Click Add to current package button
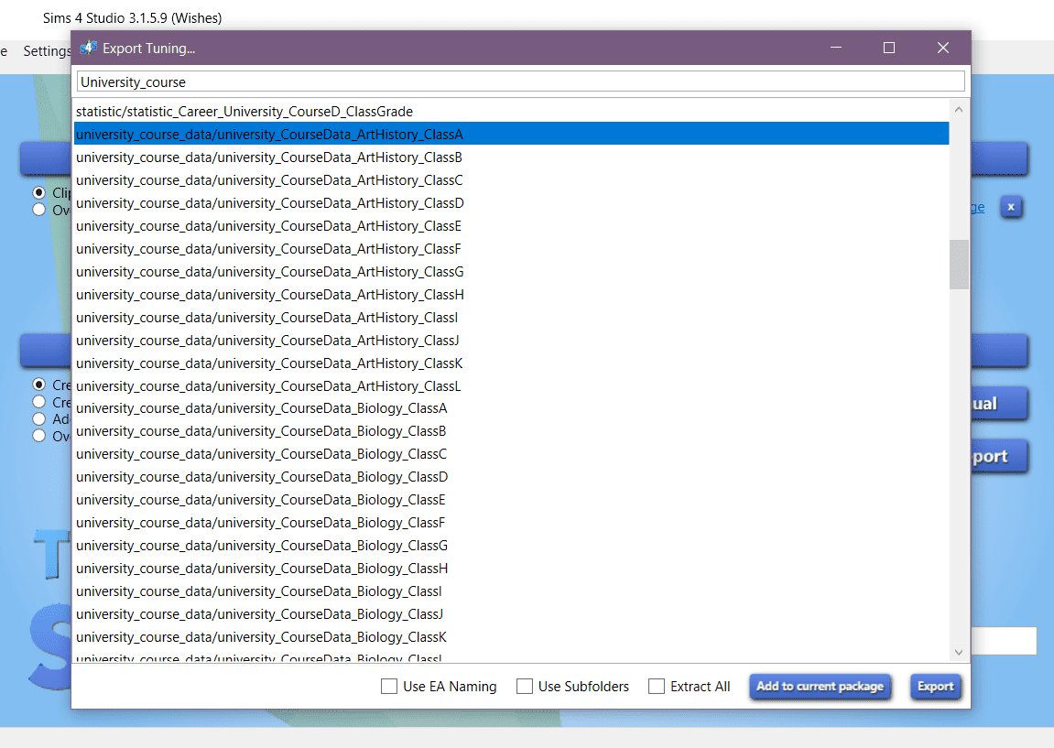 (820, 686)
